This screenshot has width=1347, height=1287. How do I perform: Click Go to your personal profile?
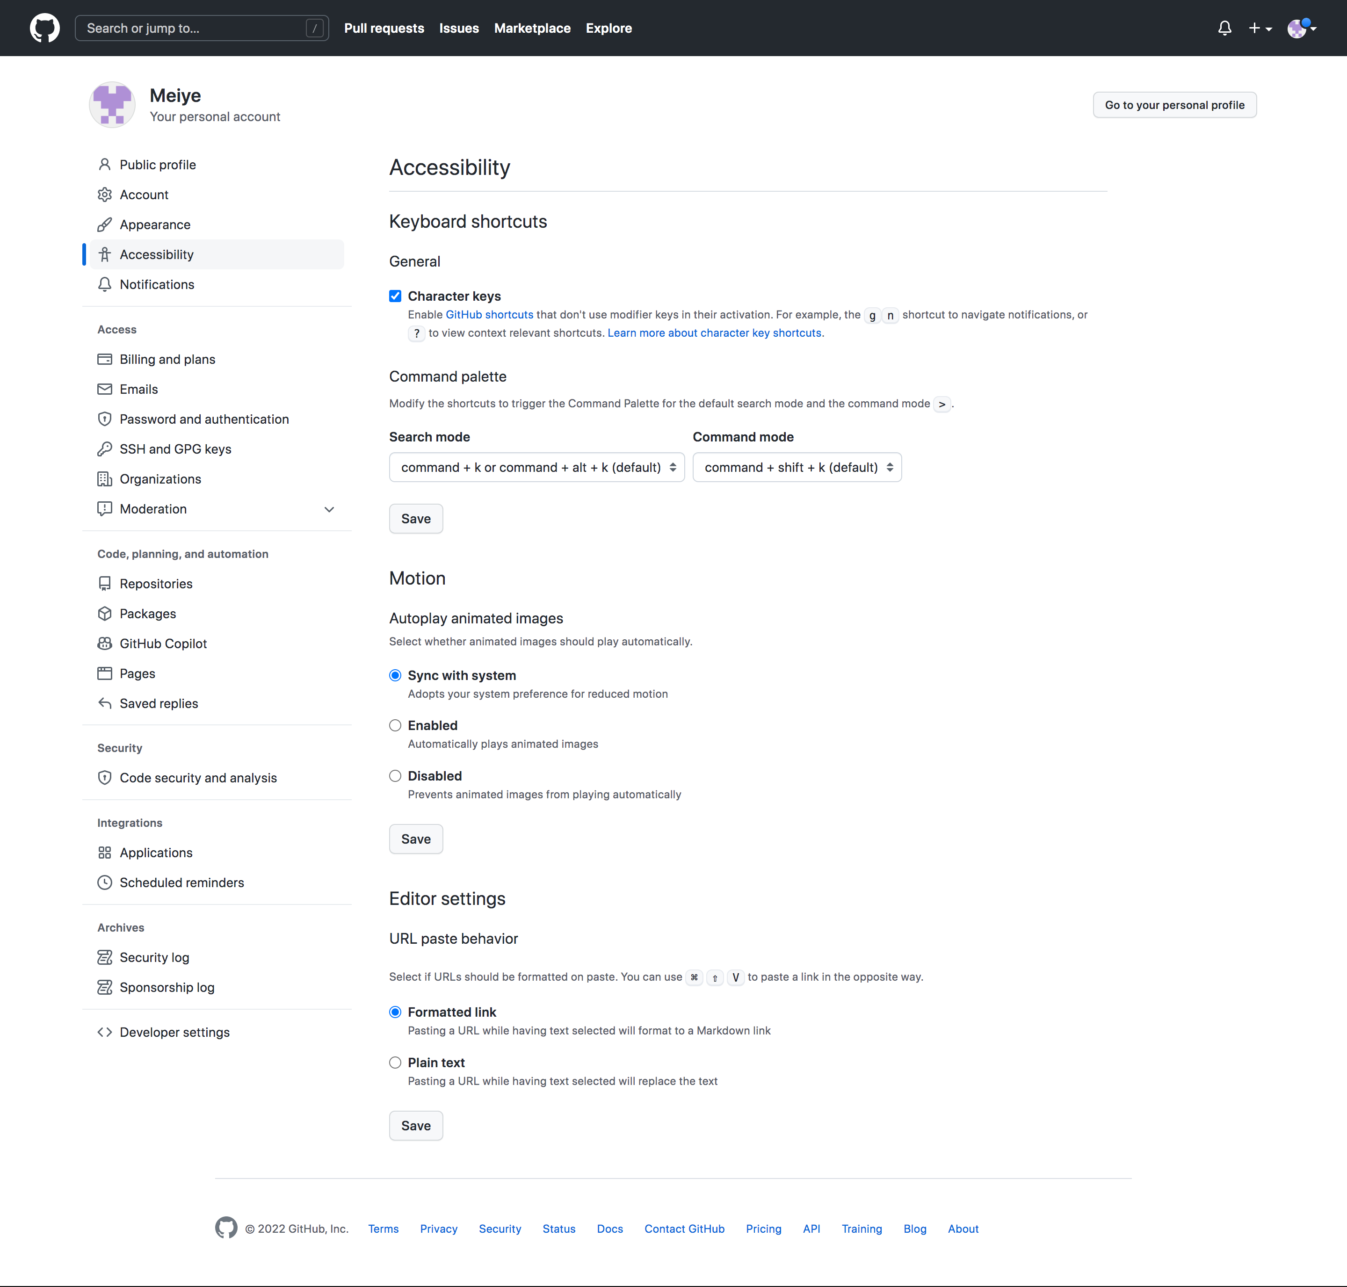pos(1174,105)
